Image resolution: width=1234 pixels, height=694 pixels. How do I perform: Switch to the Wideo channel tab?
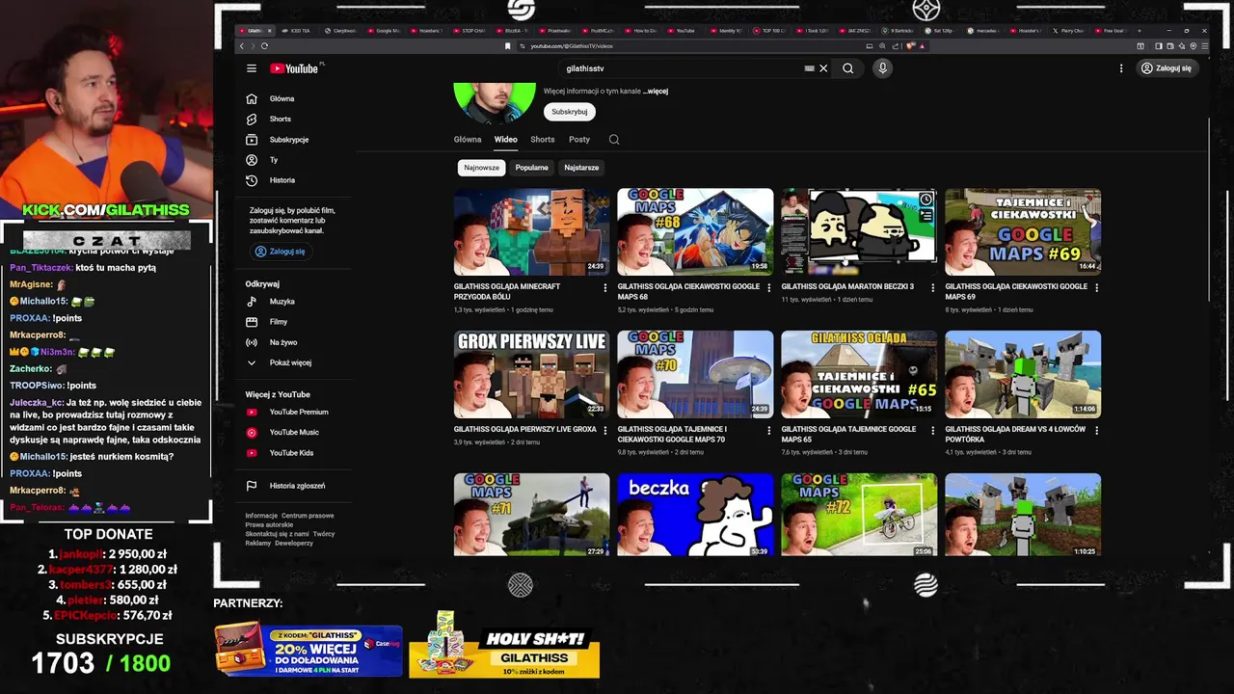click(x=506, y=139)
